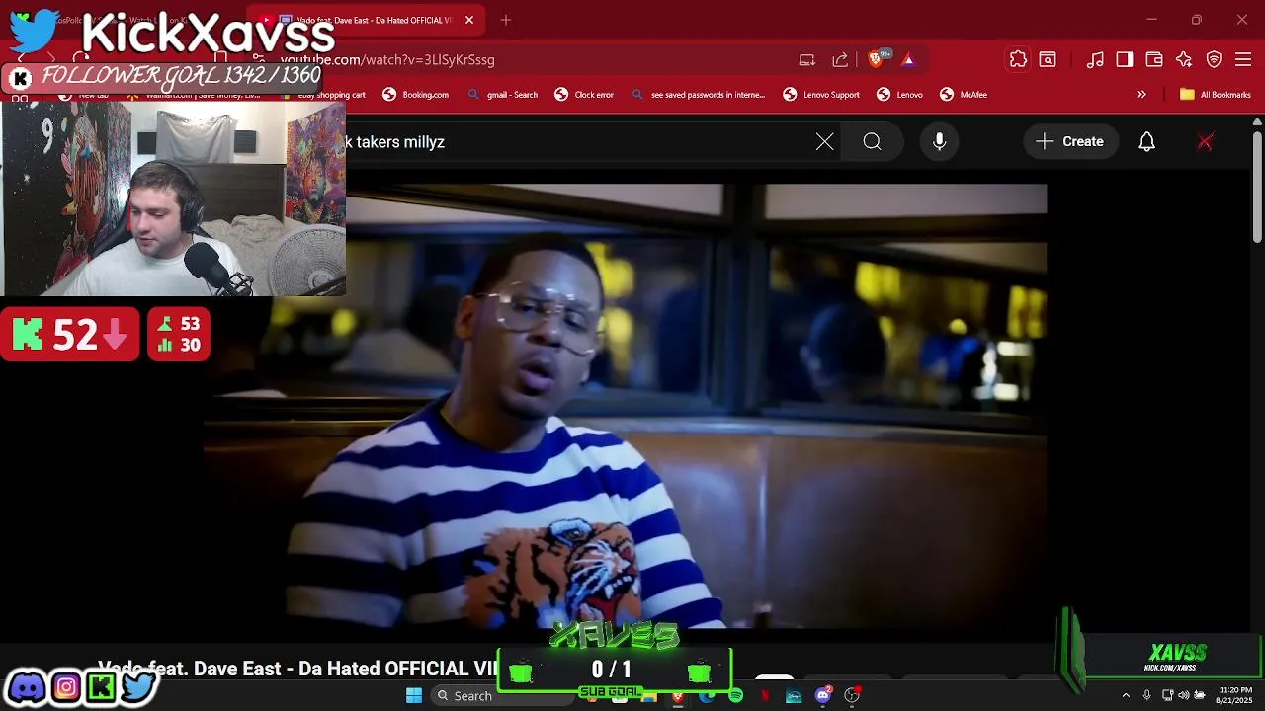Open the install app icon in address bar
1265x711 pixels.
pyautogui.click(x=807, y=60)
